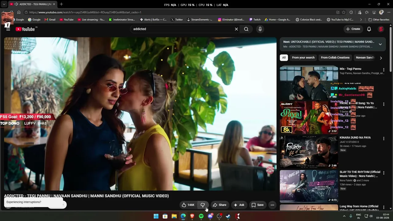Open Steam from the taskbar
This screenshot has height=221, width=393.
(228, 216)
